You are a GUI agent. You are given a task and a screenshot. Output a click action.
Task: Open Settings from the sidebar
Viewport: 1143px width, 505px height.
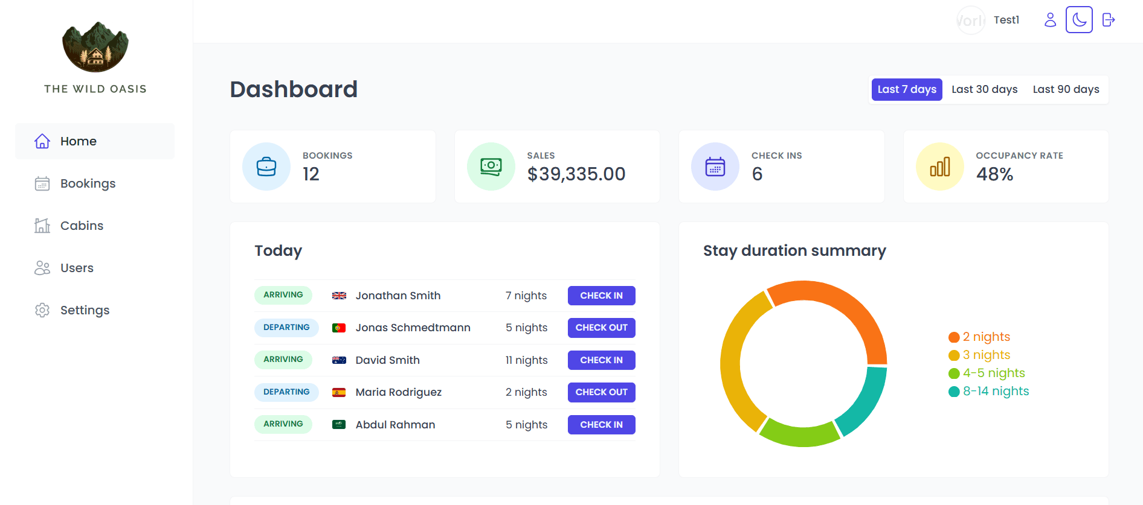tap(85, 310)
